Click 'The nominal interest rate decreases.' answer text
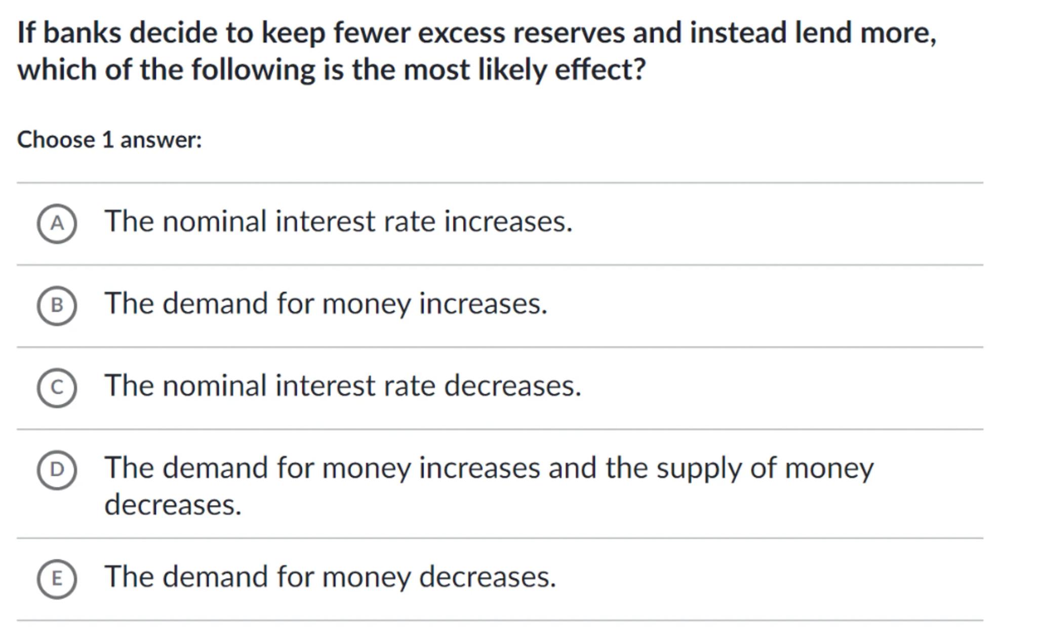The height and width of the screenshot is (642, 1037). [342, 386]
